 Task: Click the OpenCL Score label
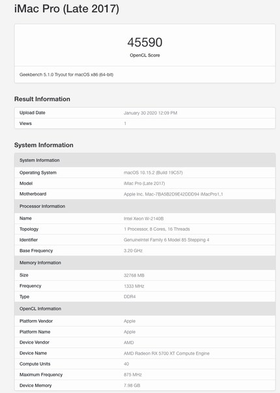145,55
